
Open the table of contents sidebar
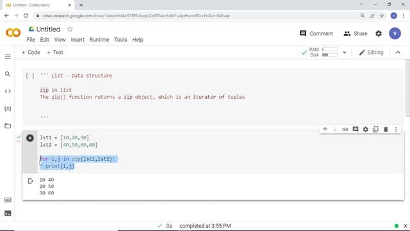tap(8, 57)
